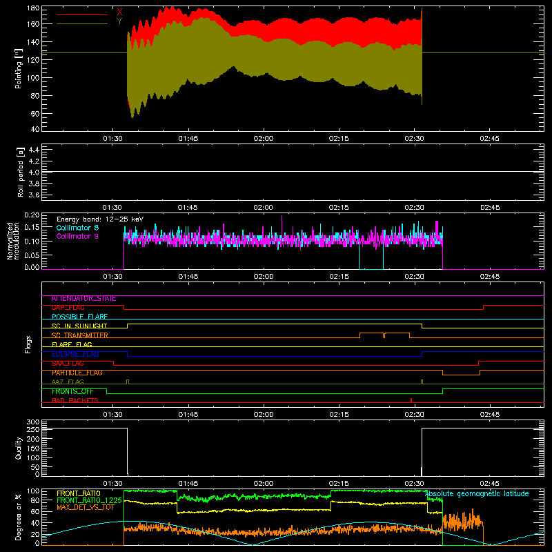Click the 50 tick on the Quality axis
This screenshot has height=552, width=552.
click(x=36, y=468)
